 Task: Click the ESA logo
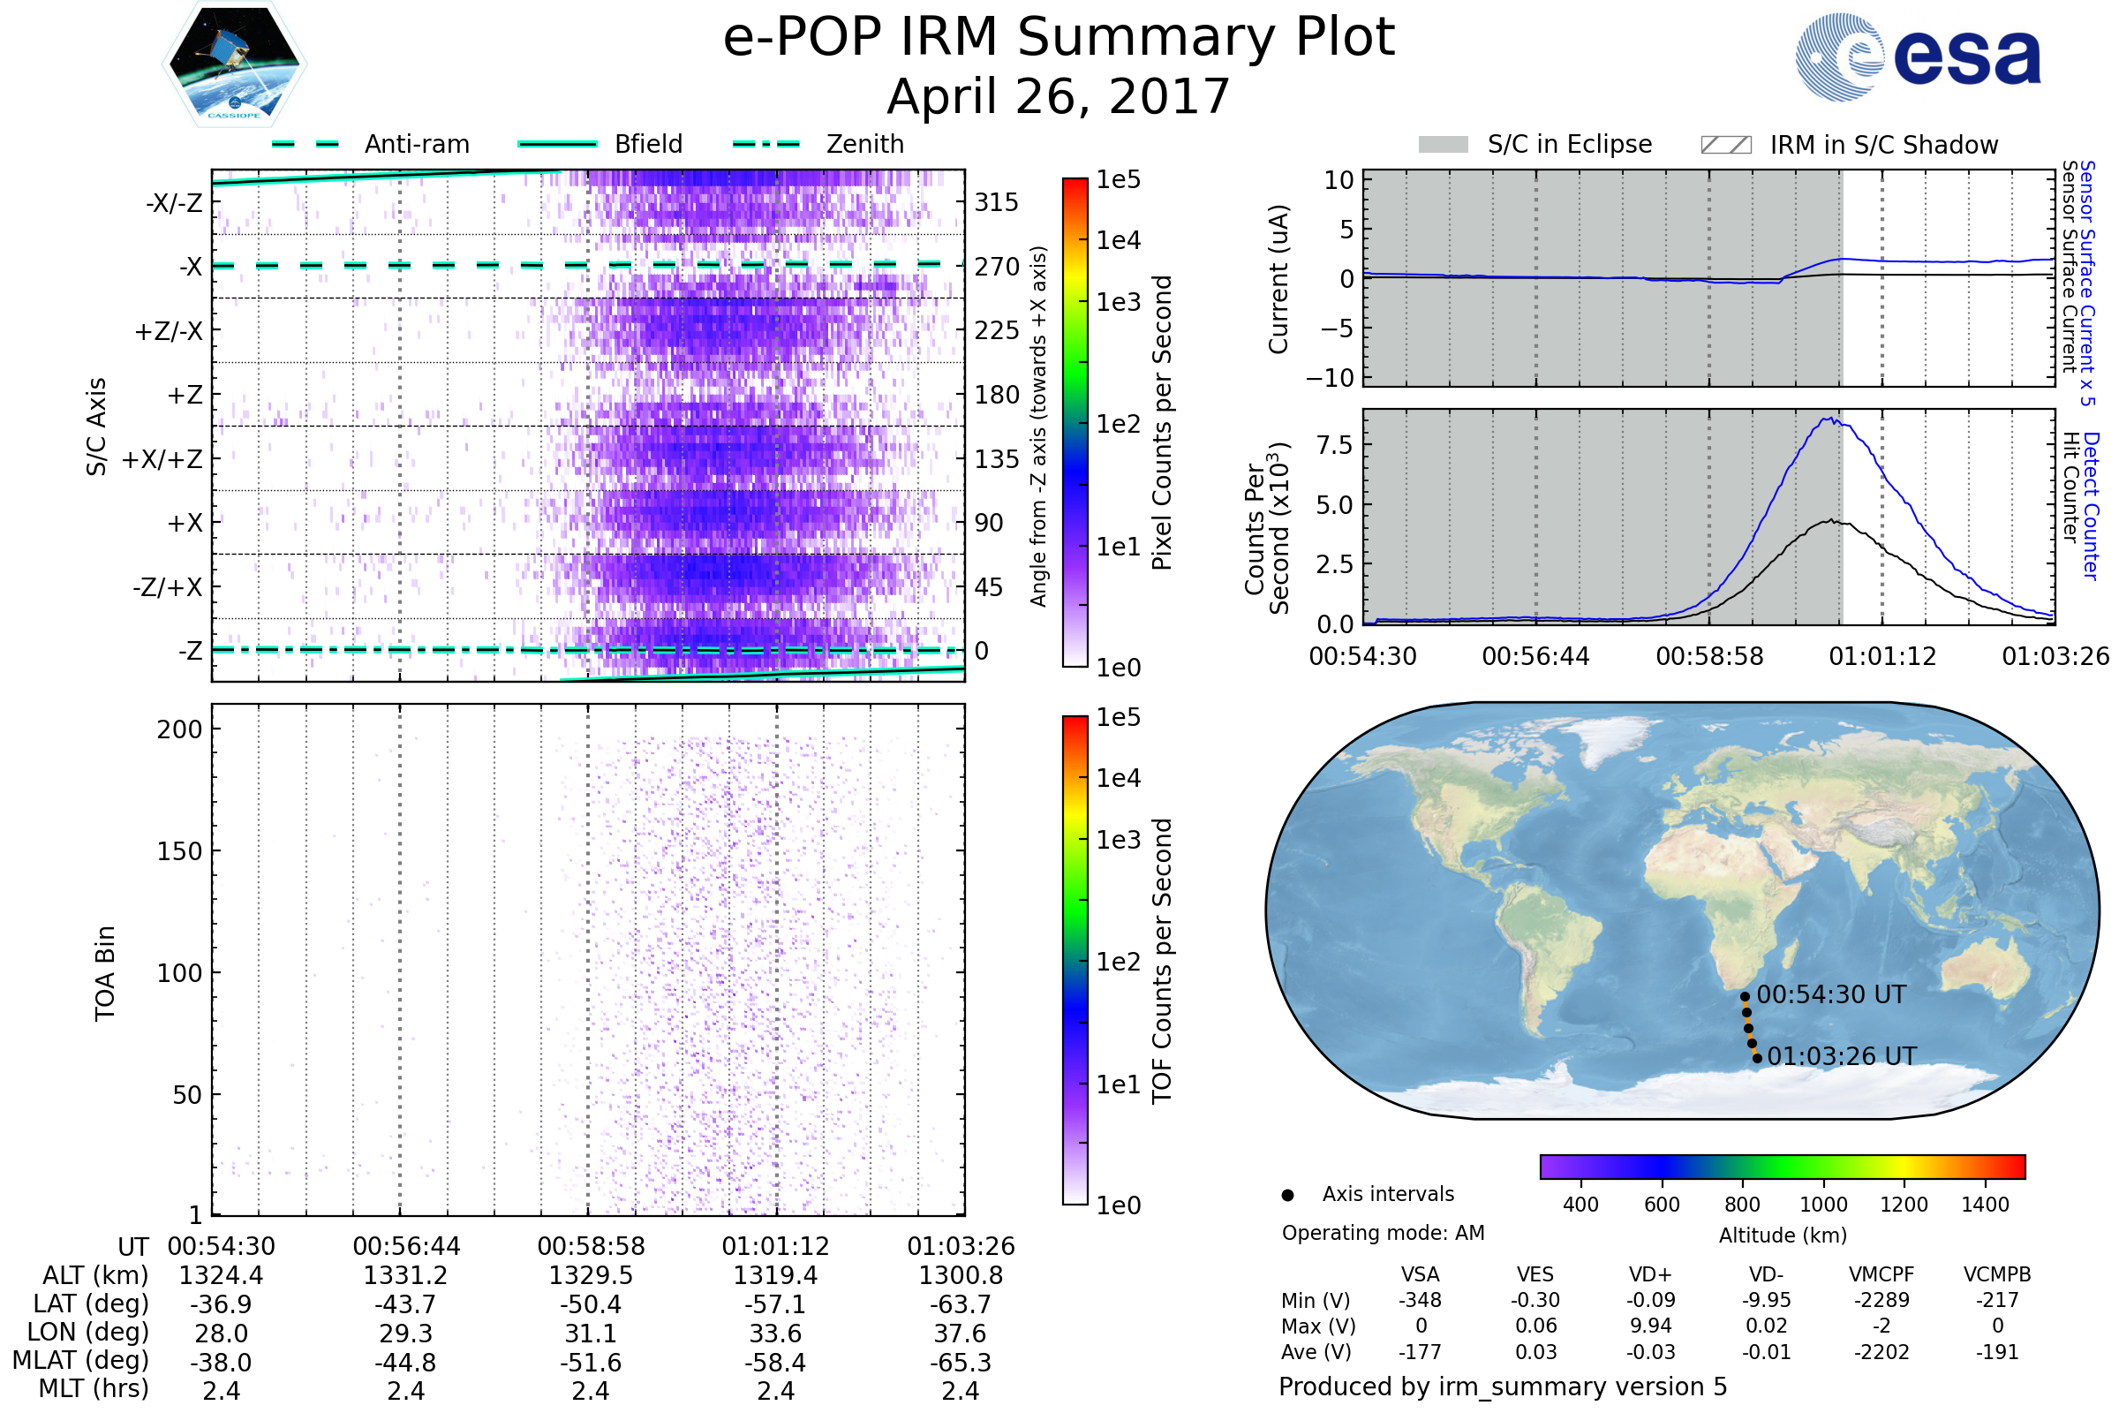coord(1917,57)
